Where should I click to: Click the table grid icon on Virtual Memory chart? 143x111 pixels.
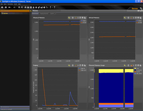pyautogui.click(x=136, y=18)
